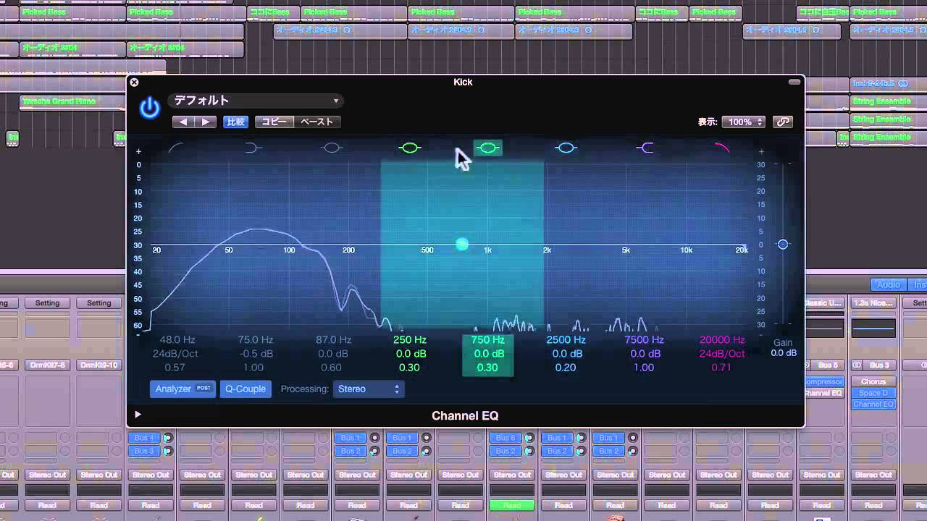927x521 pixels.
Task: Select the blue 2500 Hz bell band icon
Action: click(x=566, y=148)
